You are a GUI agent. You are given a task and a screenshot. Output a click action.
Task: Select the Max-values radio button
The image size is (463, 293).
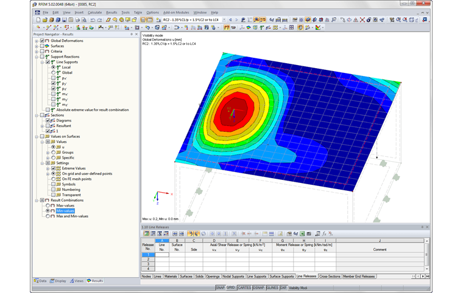48,205
